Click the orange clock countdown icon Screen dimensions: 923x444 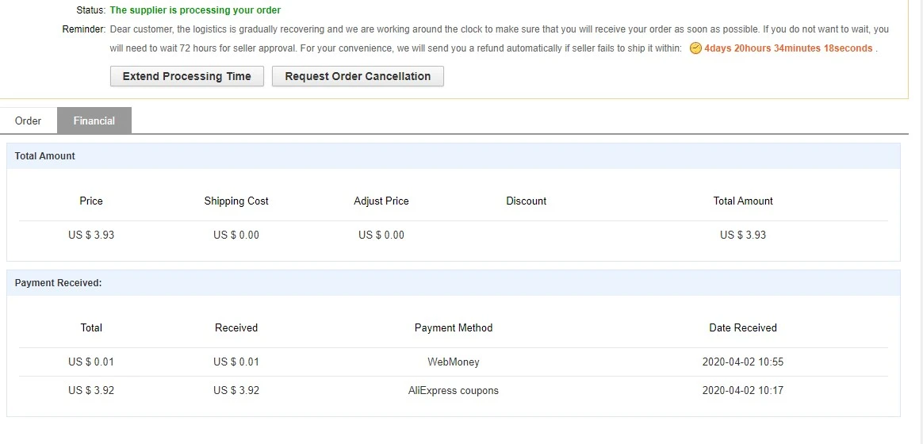pyautogui.click(x=695, y=48)
